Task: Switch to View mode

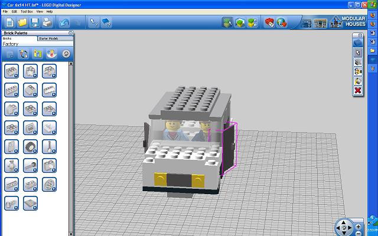Action: pyautogui.click(x=240, y=22)
